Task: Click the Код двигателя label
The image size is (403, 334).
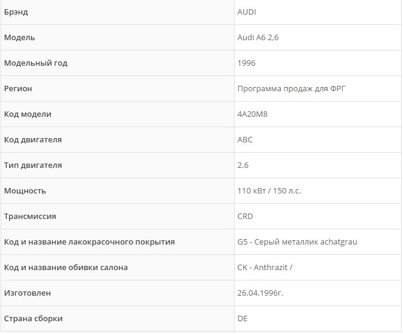Action: 33,140
